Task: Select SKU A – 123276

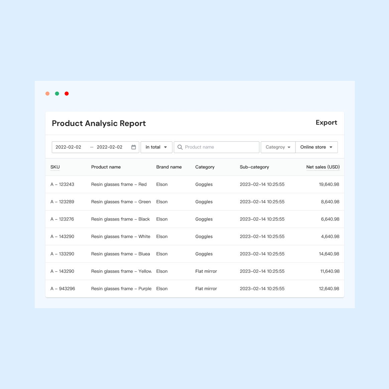Action: tap(62, 219)
